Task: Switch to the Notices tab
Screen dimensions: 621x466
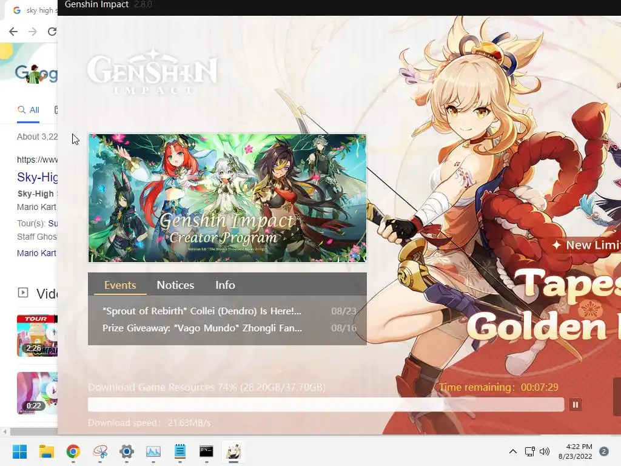Action: pos(175,285)
